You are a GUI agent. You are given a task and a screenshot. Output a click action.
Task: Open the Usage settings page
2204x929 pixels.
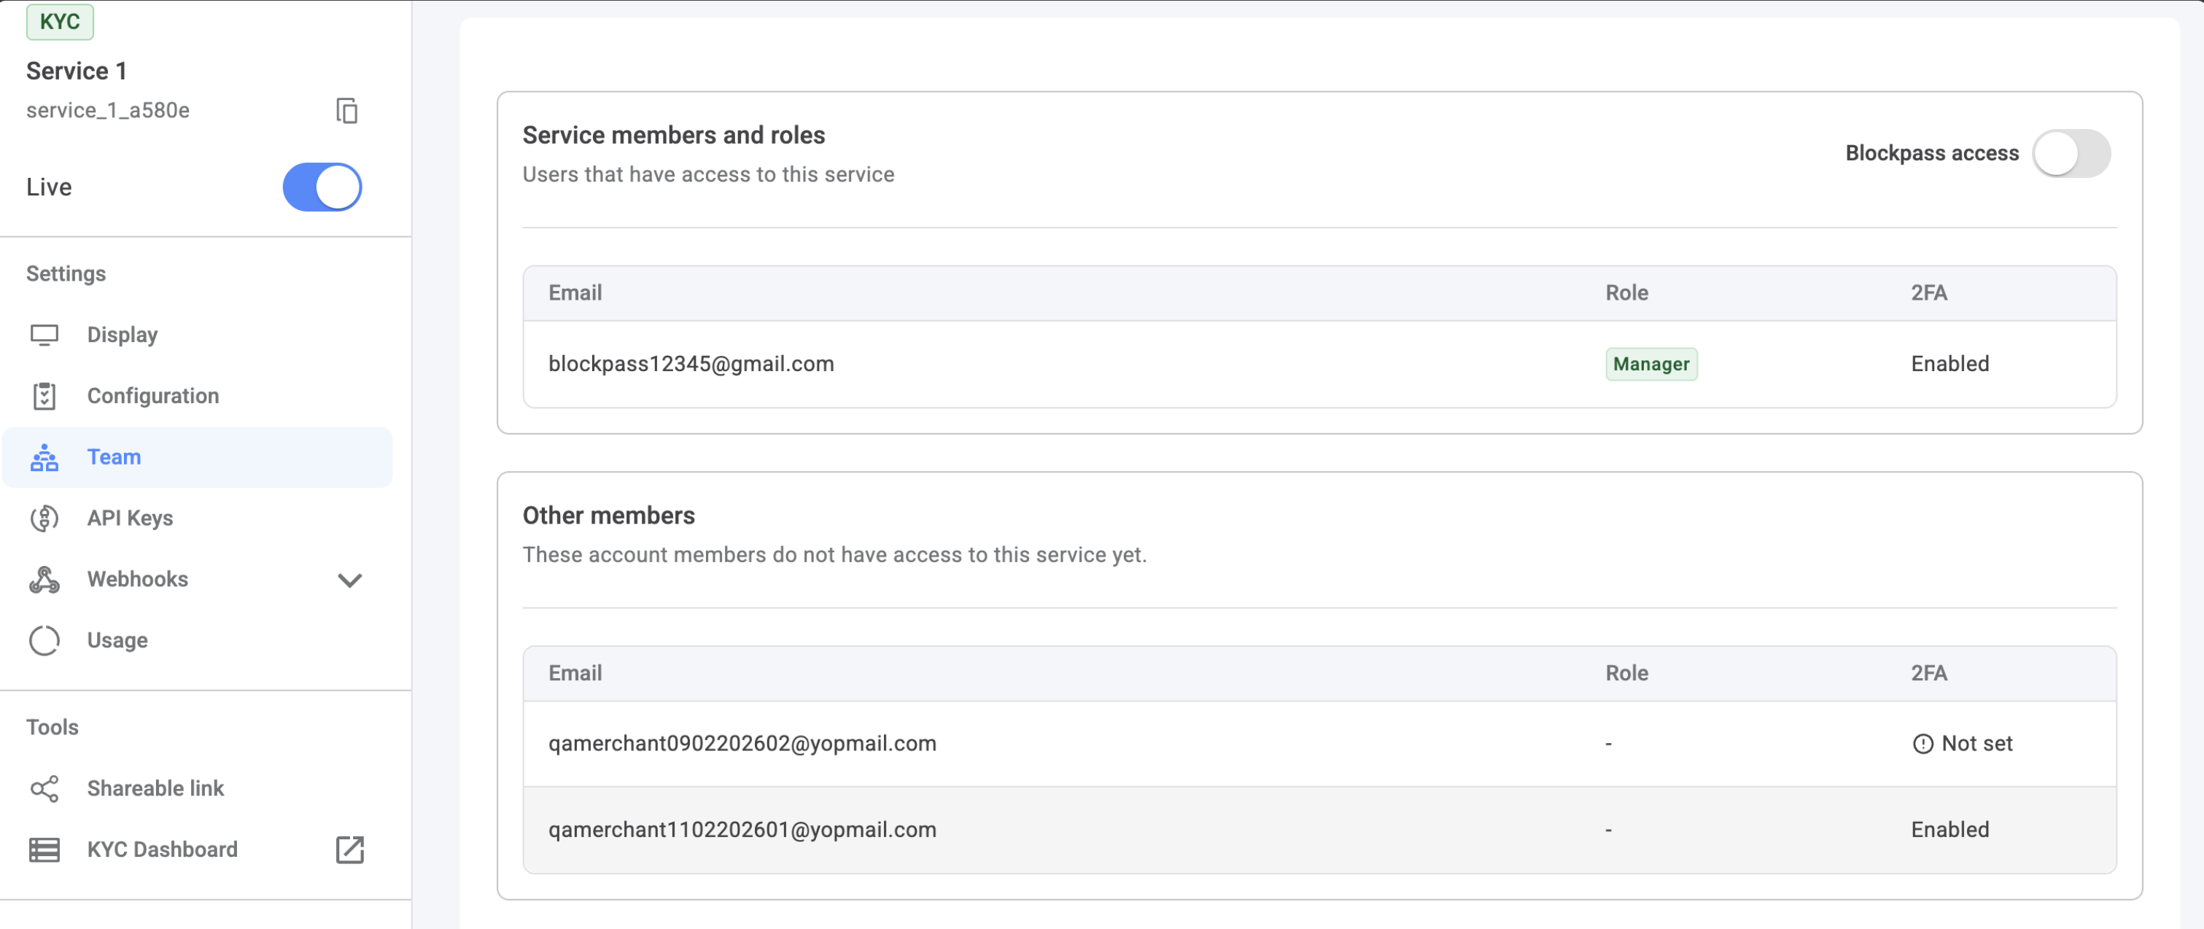click(117, 641)
